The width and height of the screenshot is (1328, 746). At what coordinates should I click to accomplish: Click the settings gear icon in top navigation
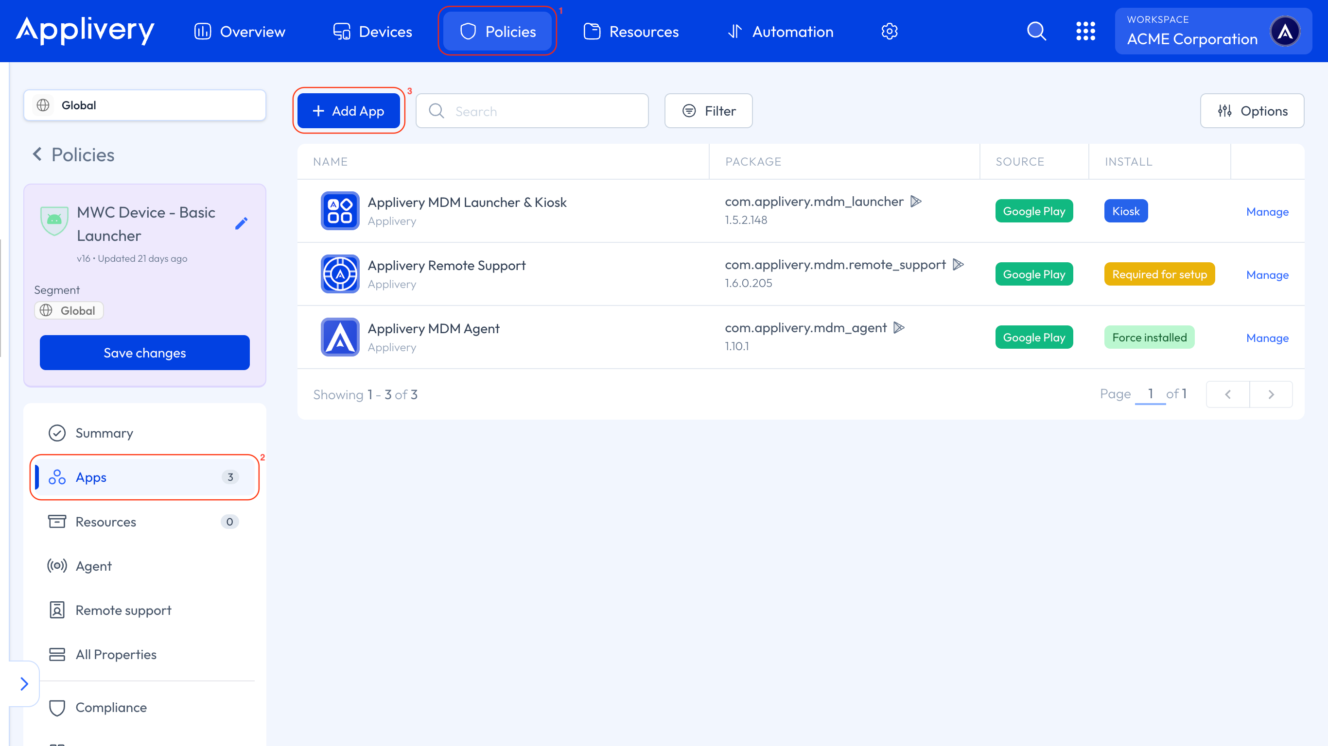click(x=889, y=32)
